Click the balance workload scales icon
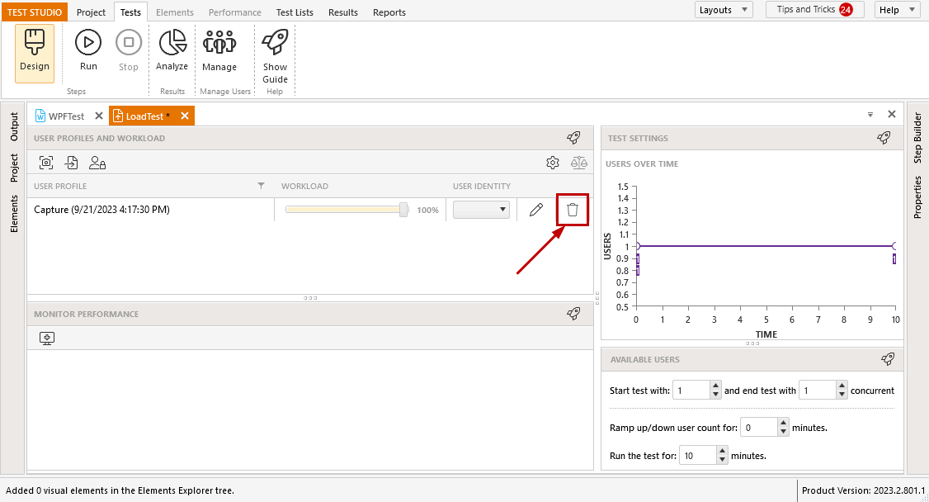Screen dimensions: 929x502 tap(579, 163)
